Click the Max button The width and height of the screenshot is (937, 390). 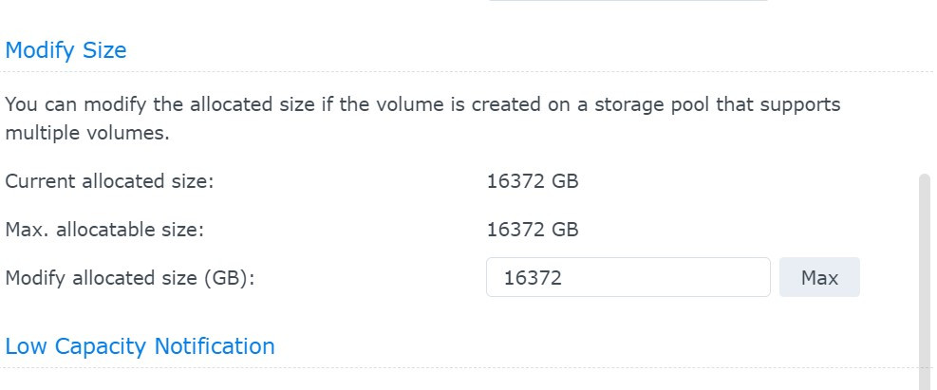pos(819,277)
